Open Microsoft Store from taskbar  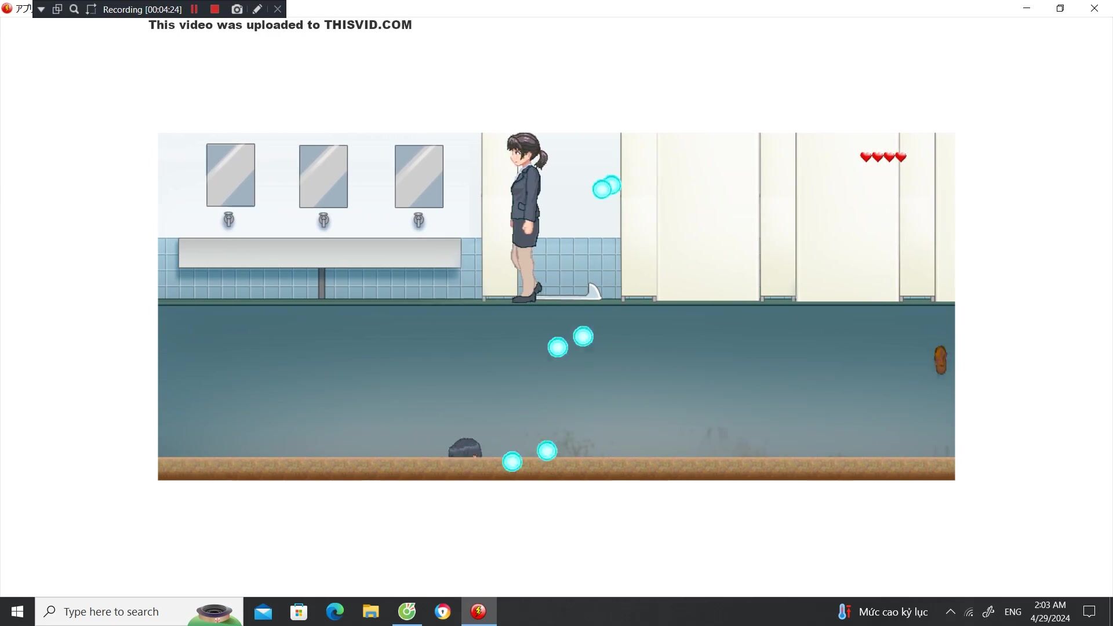tap(299, 612)
